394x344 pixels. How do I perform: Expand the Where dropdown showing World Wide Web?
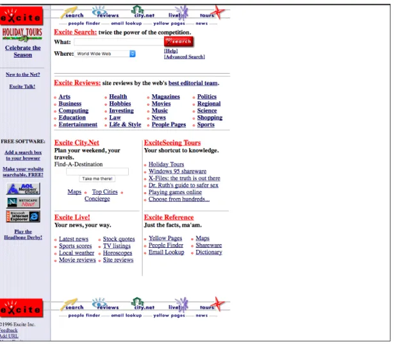tap(105, 54)
